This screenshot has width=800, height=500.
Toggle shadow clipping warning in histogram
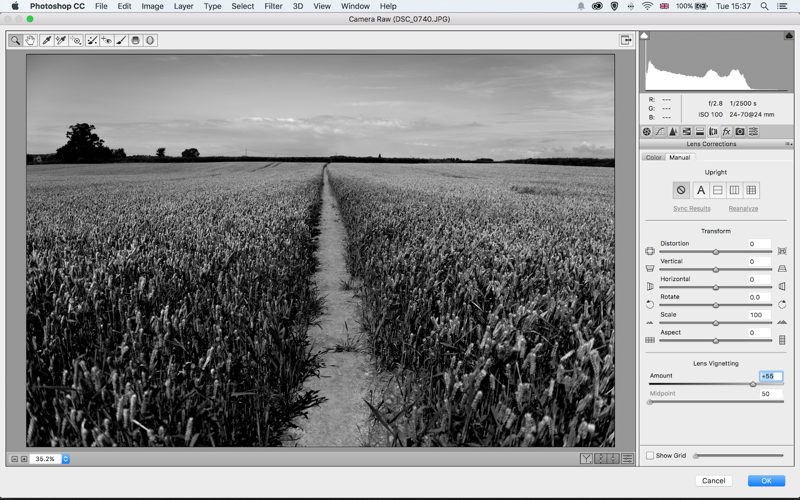(x=644, y=35)
